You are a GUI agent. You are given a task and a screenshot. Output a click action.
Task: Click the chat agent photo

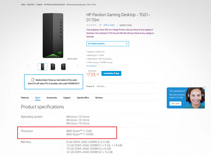[x=195, y=98]
